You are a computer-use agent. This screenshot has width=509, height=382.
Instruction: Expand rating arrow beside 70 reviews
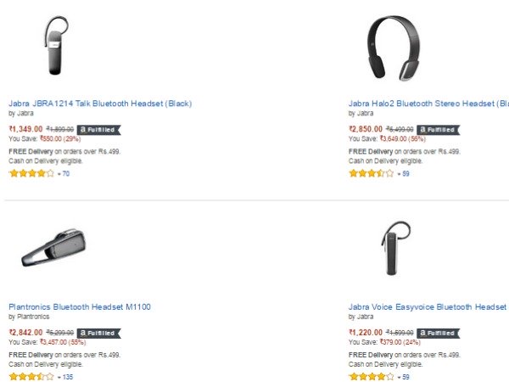click(59, 173)
